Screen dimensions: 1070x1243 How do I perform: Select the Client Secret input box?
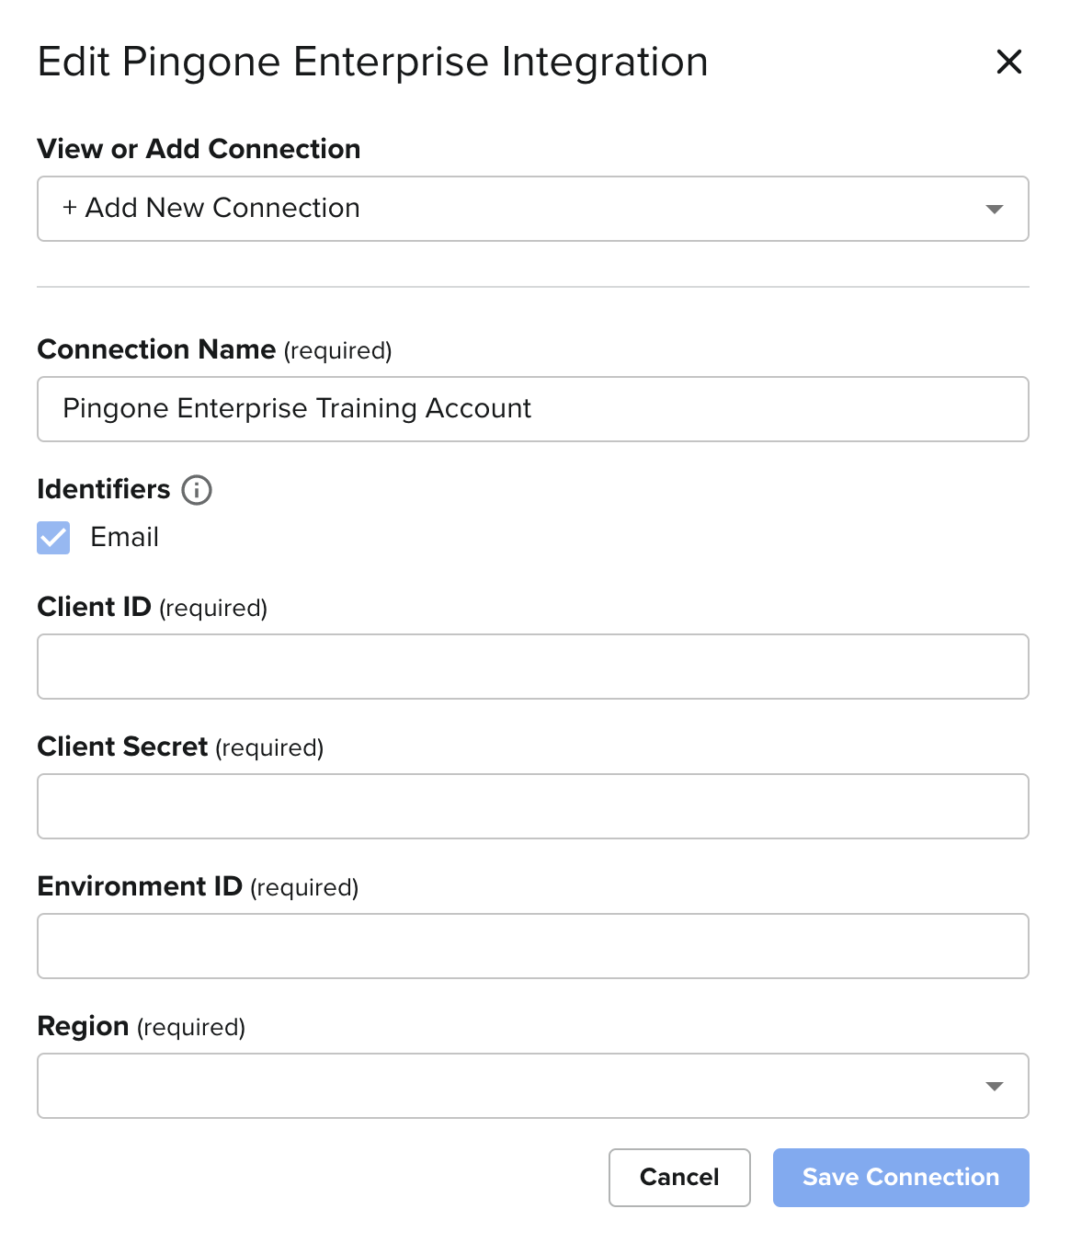[532, 806]
